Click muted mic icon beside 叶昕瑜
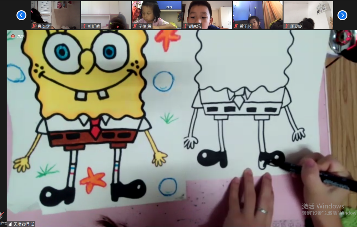 85,26
